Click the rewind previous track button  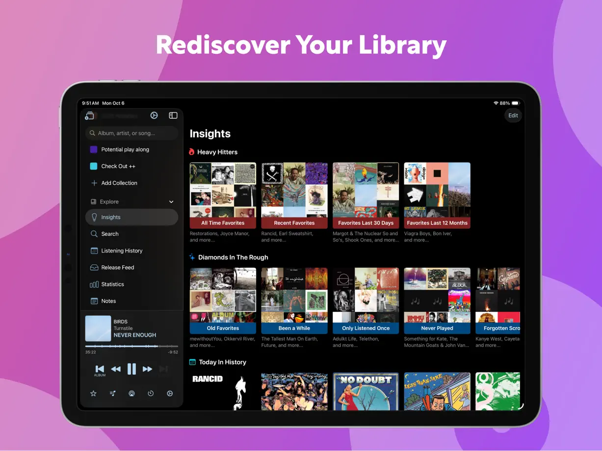pyautogui.click(x=116, y=369)
